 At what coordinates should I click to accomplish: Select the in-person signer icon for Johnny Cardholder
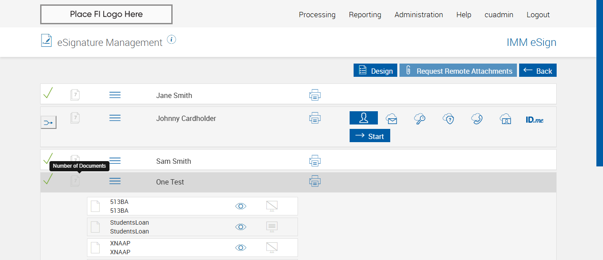tap(363, 118)
